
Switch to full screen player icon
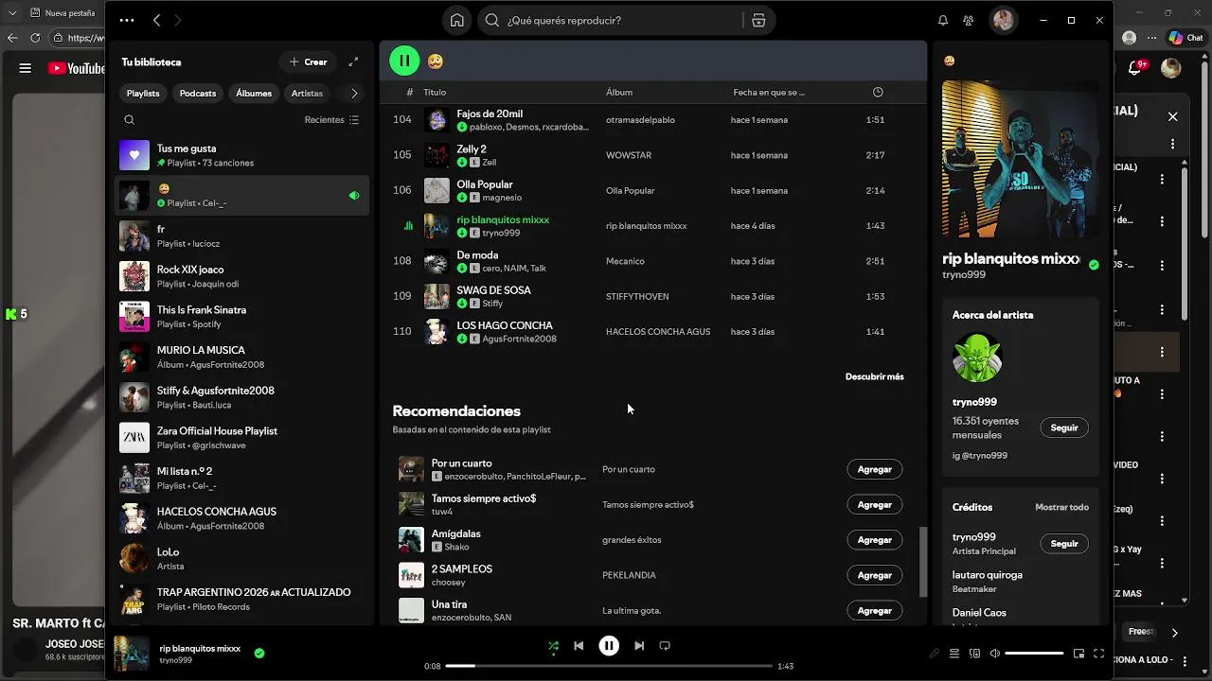(x=1099, y=654)
